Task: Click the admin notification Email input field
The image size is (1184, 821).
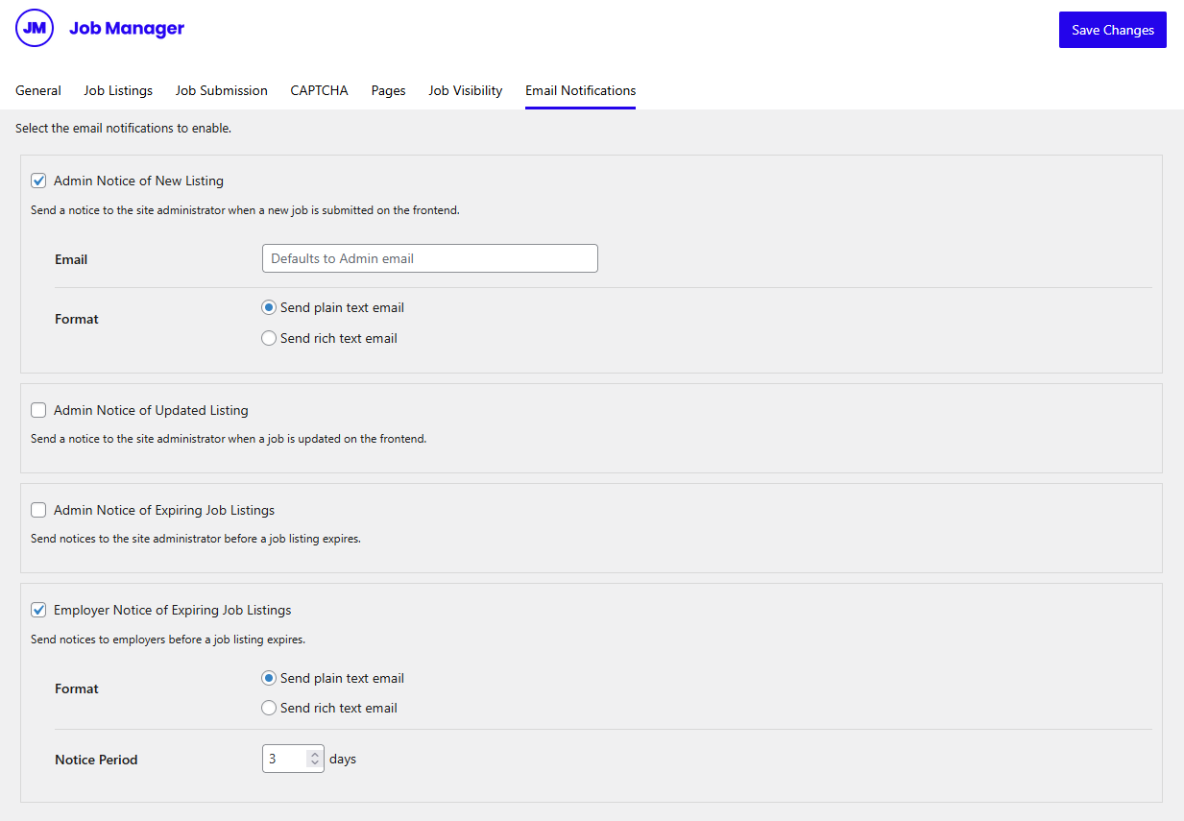Action: pyautogui.click(x=429, y=258)
